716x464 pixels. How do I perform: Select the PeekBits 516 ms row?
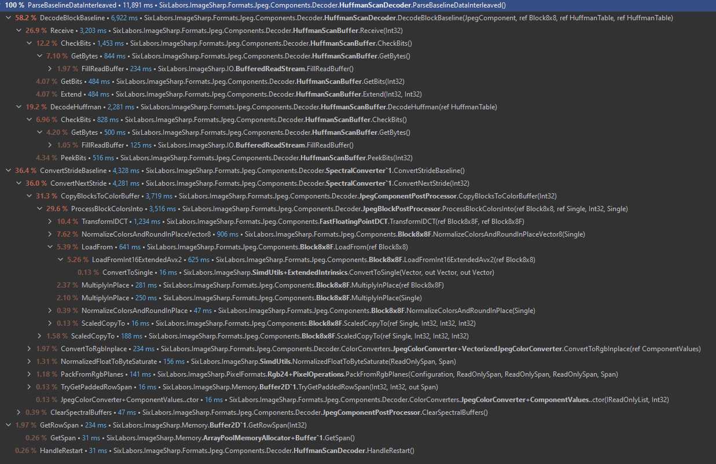pyautogui.click(x=358, y=158)
